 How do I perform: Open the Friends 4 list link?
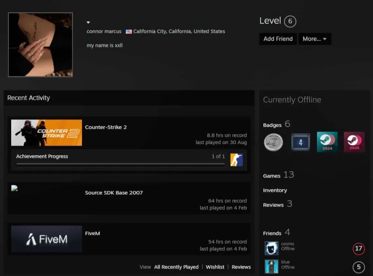point(276,232)
